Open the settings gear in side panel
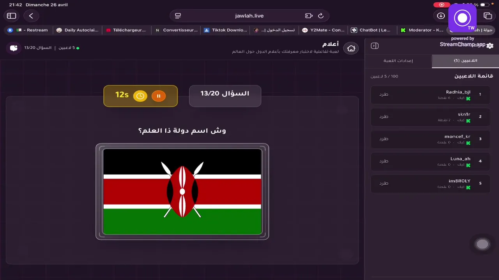The image size is (499, 280). [490, 46]
